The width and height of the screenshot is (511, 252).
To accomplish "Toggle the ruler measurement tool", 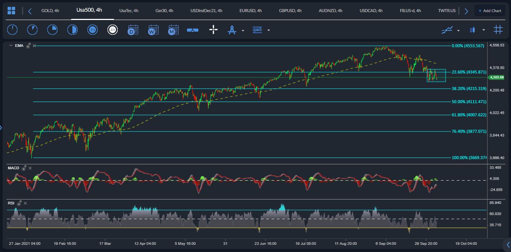I will click(193, 30).
